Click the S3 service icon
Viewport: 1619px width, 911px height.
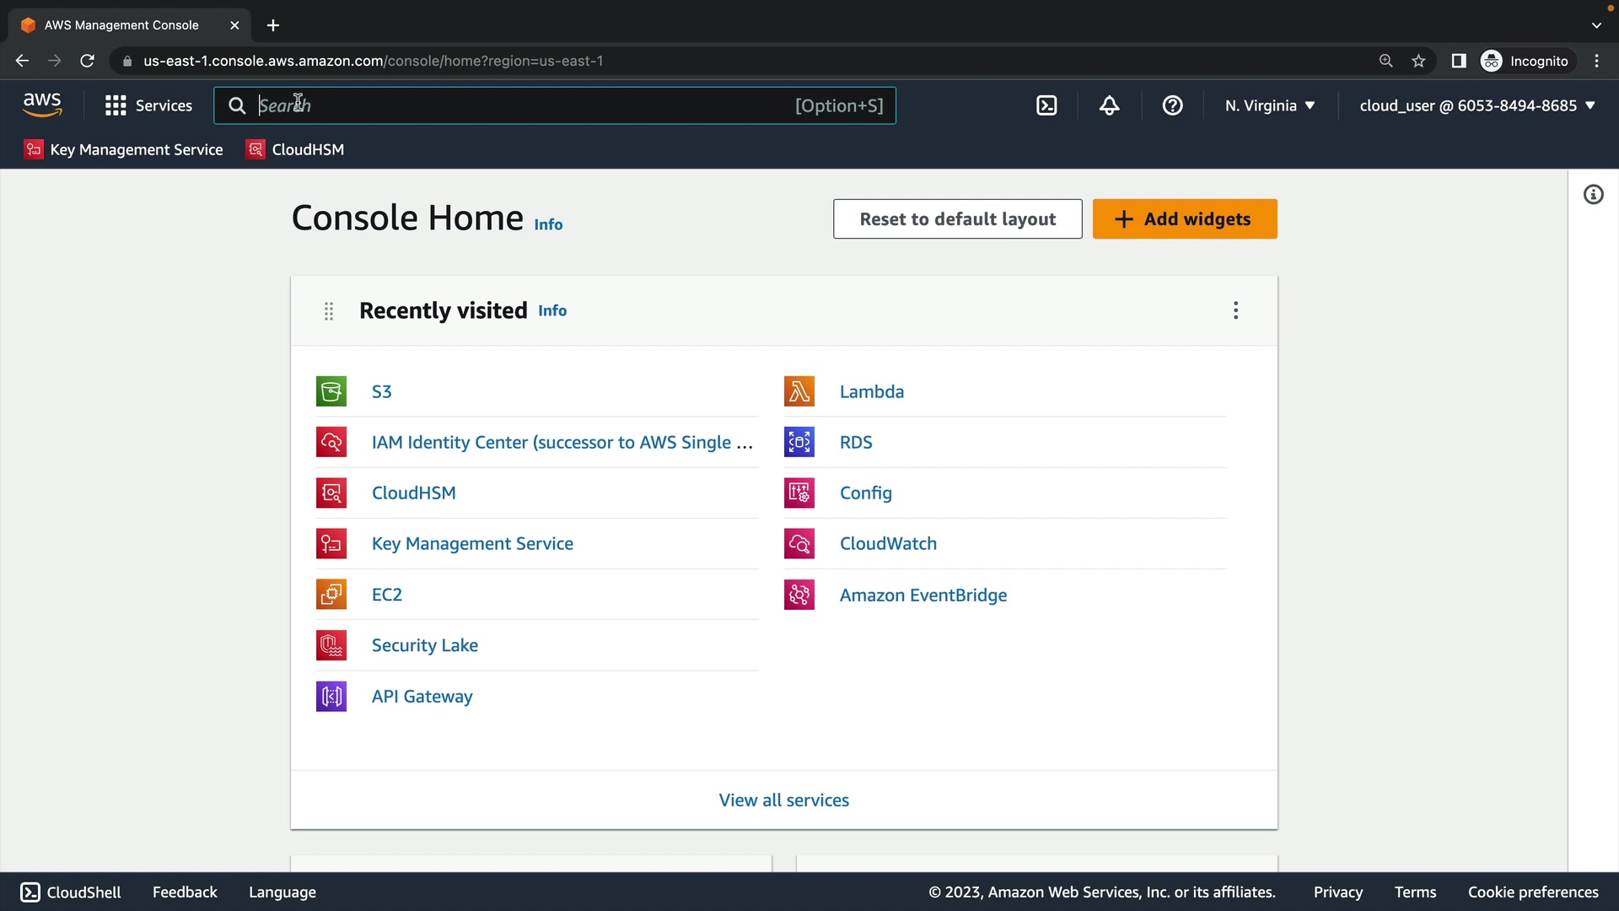331,391
